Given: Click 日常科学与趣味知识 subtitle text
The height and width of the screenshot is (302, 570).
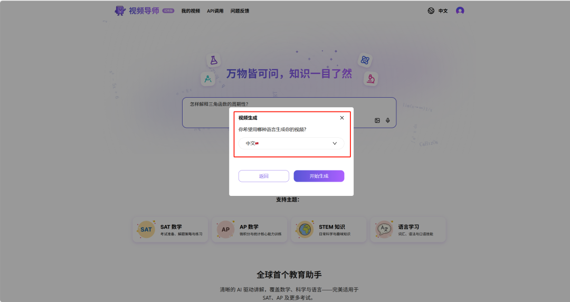Looking at the screenshot, I should pos(335,234).
